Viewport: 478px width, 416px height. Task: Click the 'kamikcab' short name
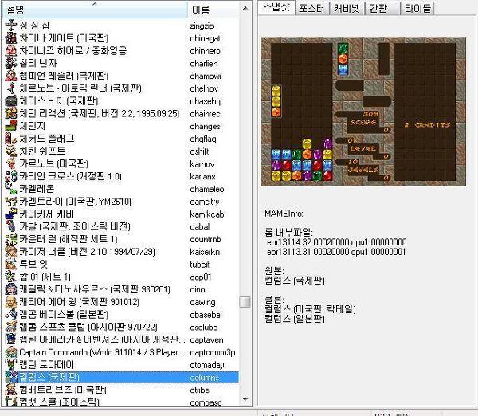206,214
